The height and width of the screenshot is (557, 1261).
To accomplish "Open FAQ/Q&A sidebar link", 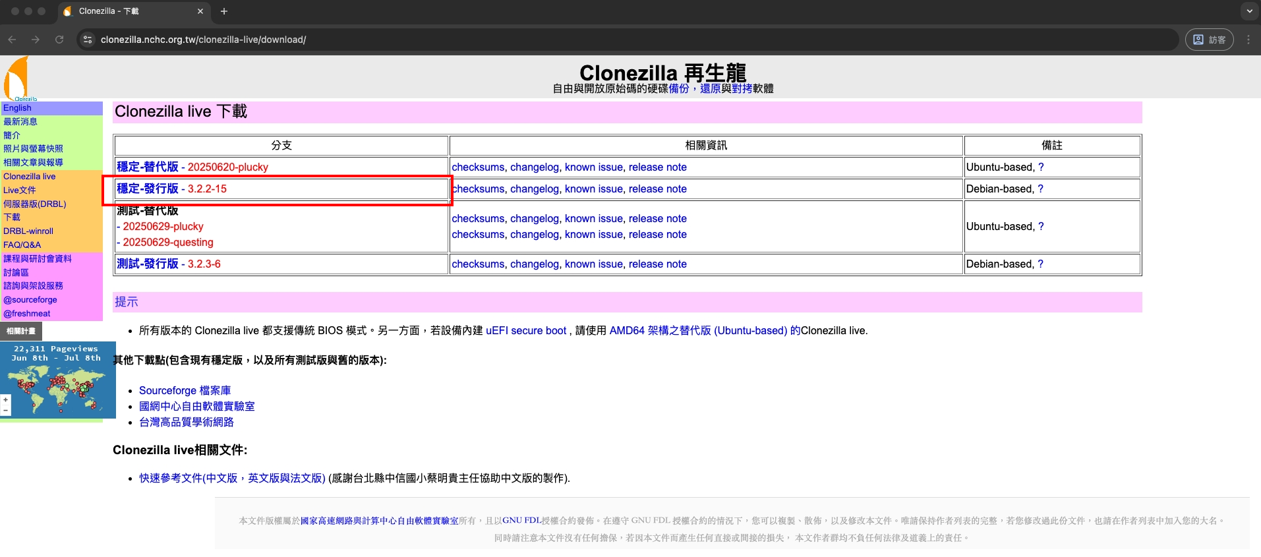I will point(22,245).
